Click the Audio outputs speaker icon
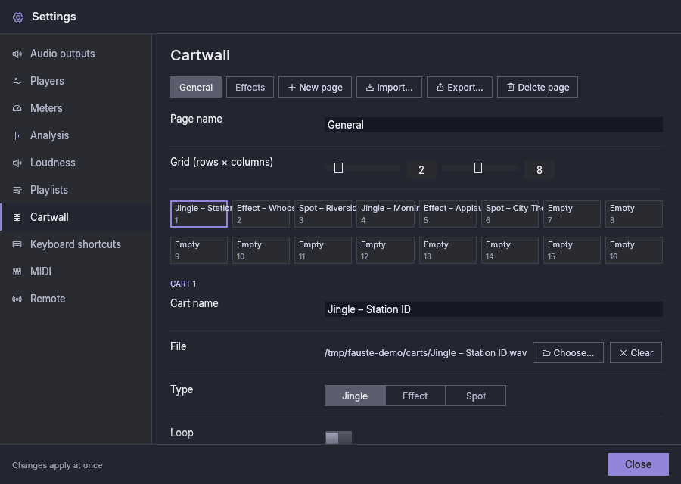Screen dimensions: 681x484 coord(17,54)
